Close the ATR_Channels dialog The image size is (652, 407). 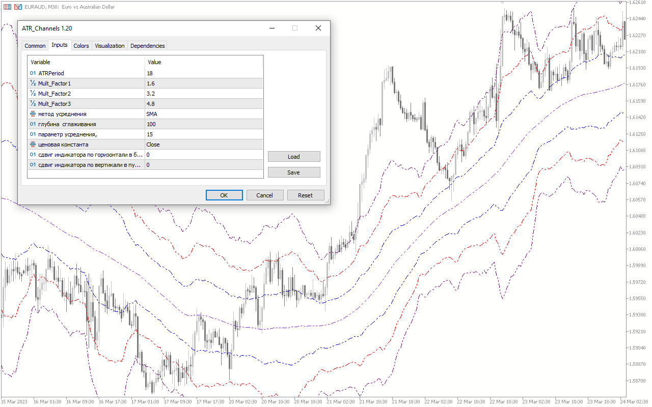click(x=318, y=28)
